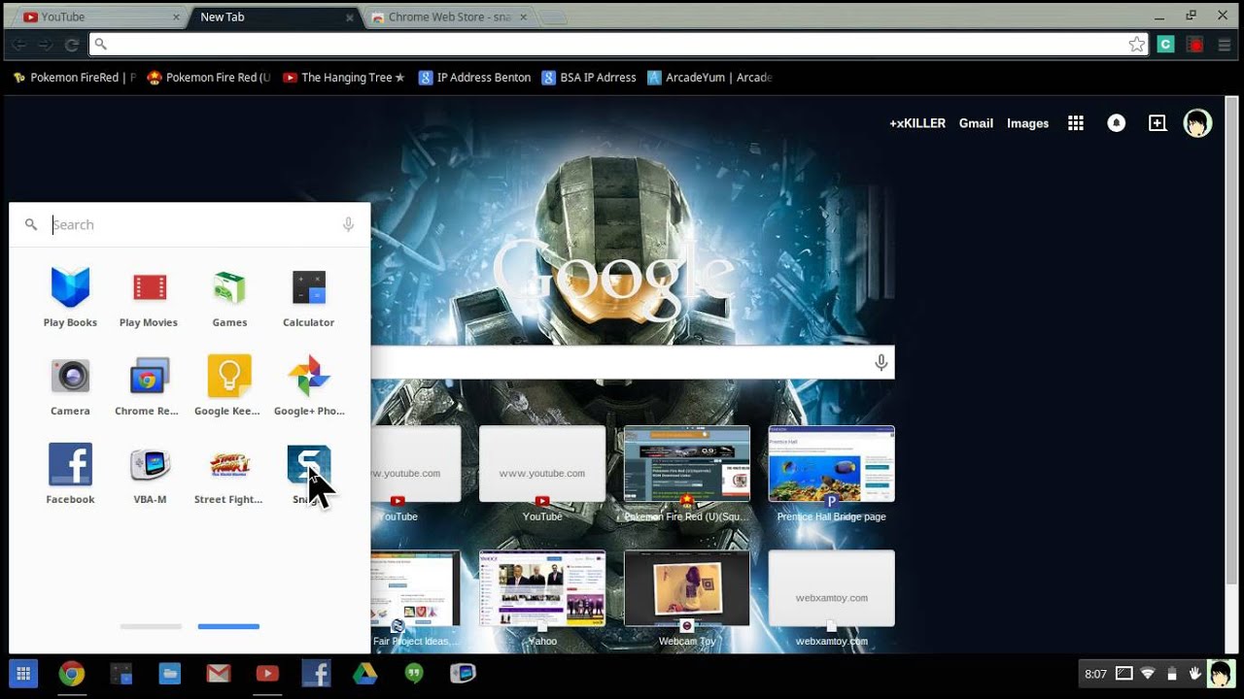Open Files app on the shelf
Image resolution: width=1244 pixels, height=699 pixels.
click(169, 673)
